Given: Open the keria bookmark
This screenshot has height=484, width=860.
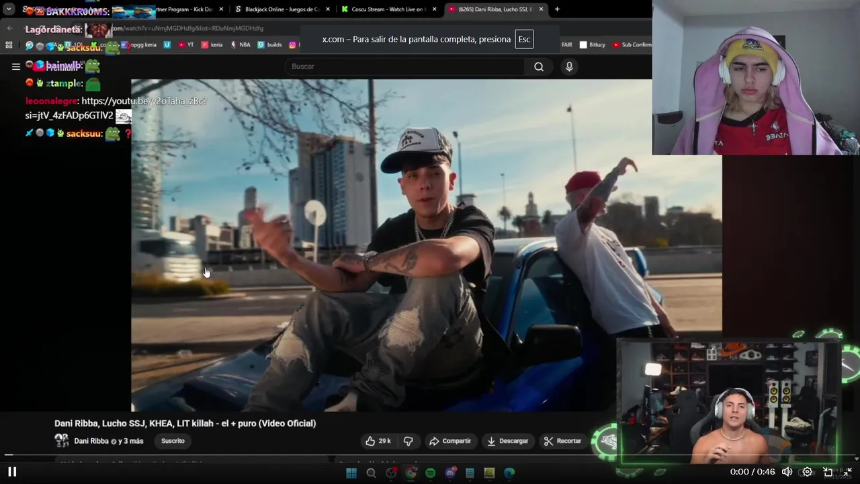Looking at the screenshot, I should coord(212,45).
